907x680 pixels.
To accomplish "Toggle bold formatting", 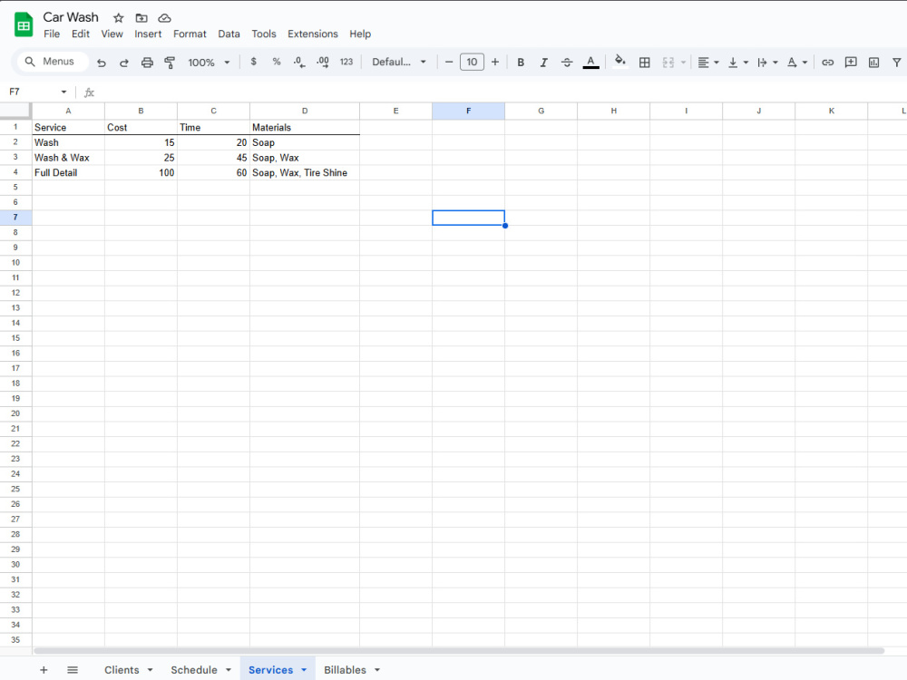I will click(x=521, y=63).
